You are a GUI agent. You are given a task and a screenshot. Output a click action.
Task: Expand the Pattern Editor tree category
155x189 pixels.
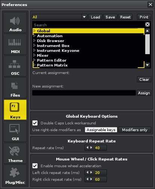pos(35,60)
